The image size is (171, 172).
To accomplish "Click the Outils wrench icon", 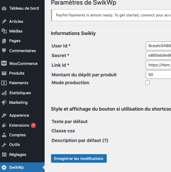I will (4, 145).
